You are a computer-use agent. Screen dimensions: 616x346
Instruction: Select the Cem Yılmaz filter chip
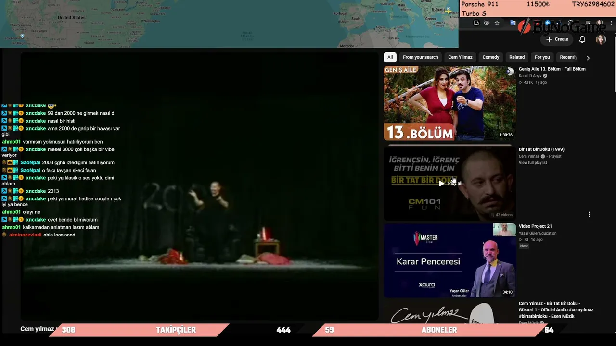(460, 57)
